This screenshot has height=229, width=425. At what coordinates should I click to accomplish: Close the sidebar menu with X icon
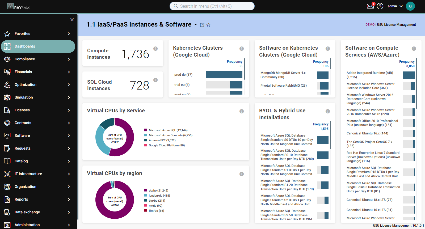(72, 20)
